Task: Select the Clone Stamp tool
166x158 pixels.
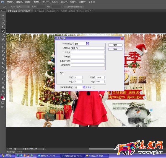Action: 3,47
